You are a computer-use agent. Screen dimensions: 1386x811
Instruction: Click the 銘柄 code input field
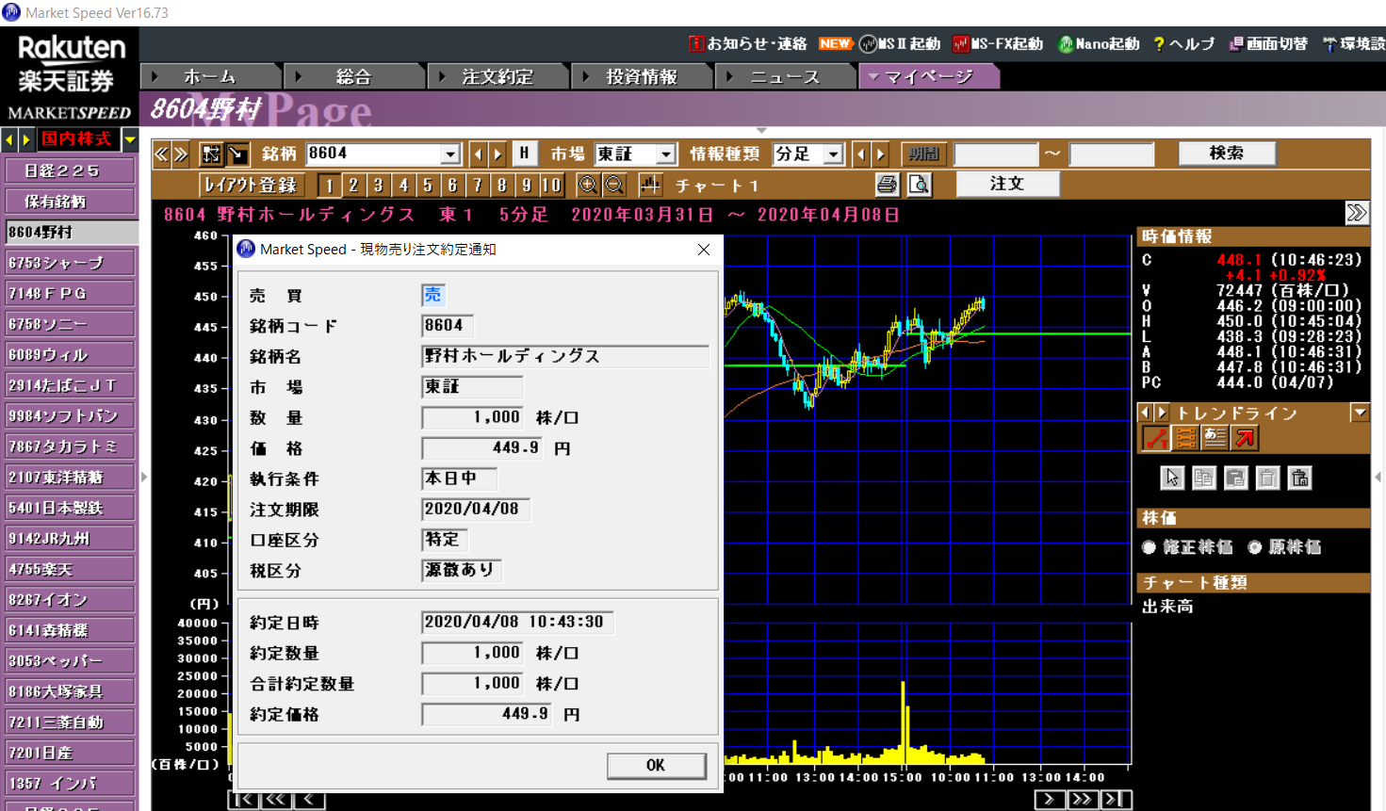[x=374, y=154]
